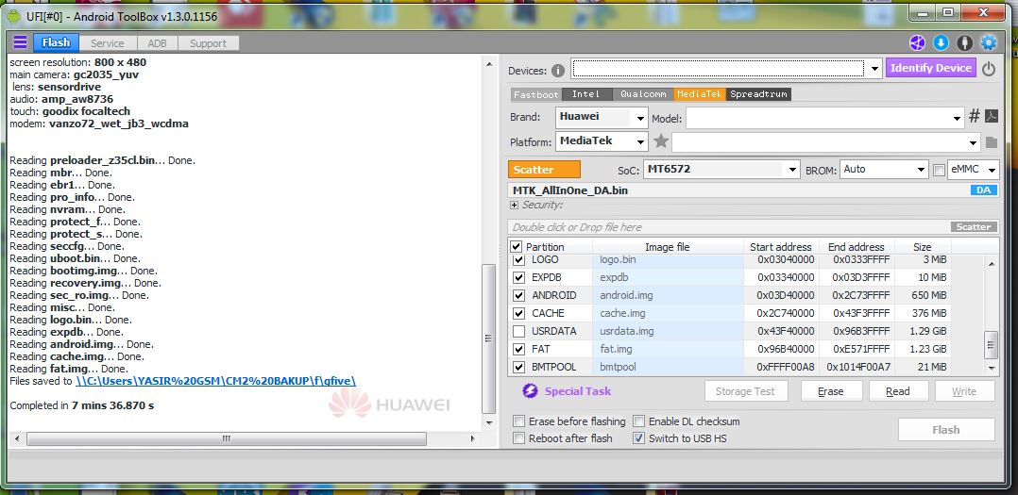Click the Android ToolBox title icon
Screen dimensions: 1018x495
tap(13, 15)
